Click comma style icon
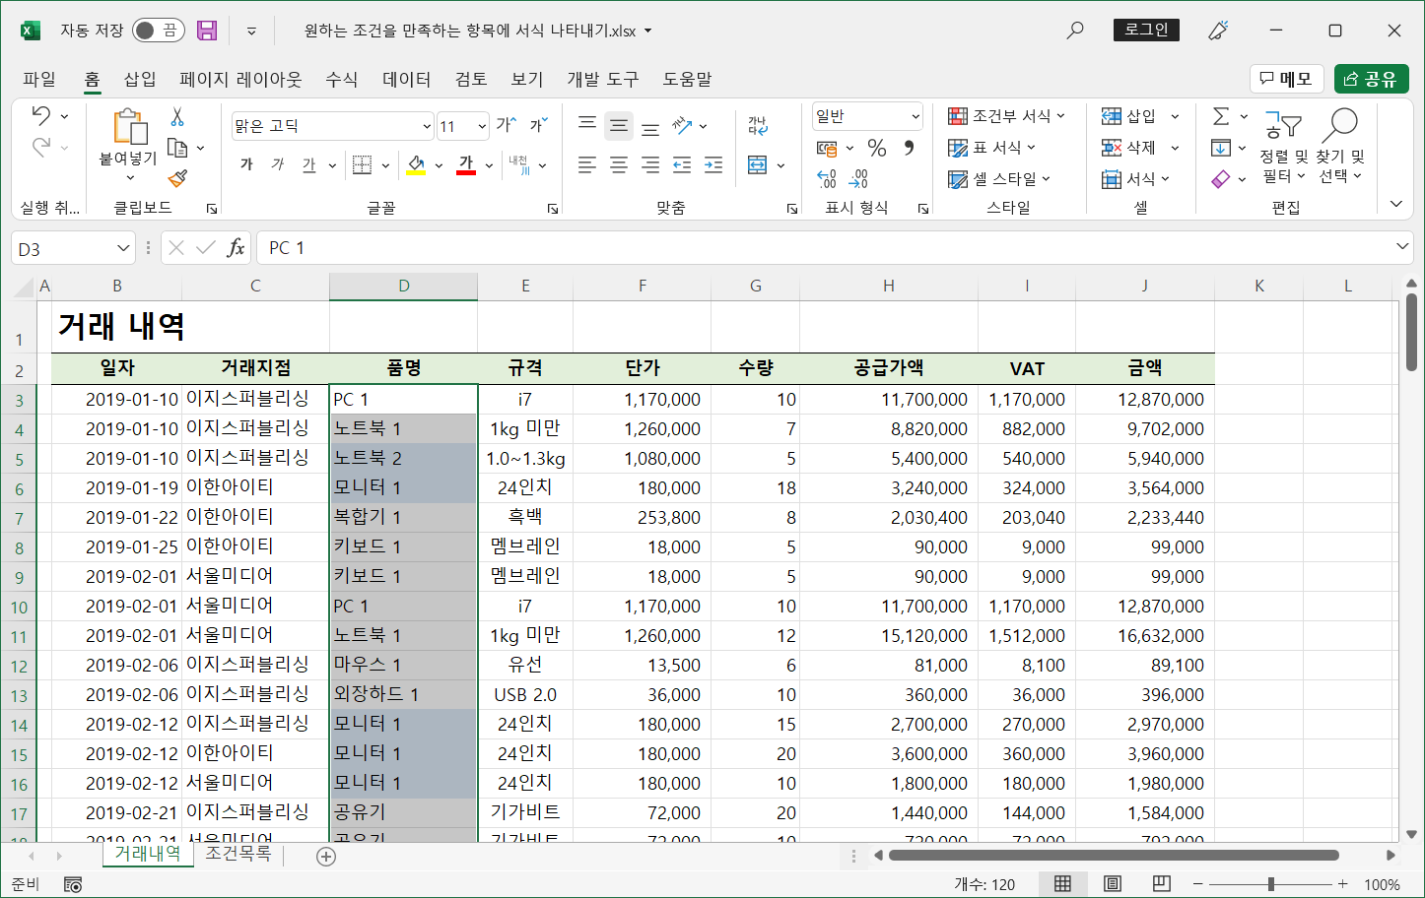The image size is (1425, 898). point(909,148)
